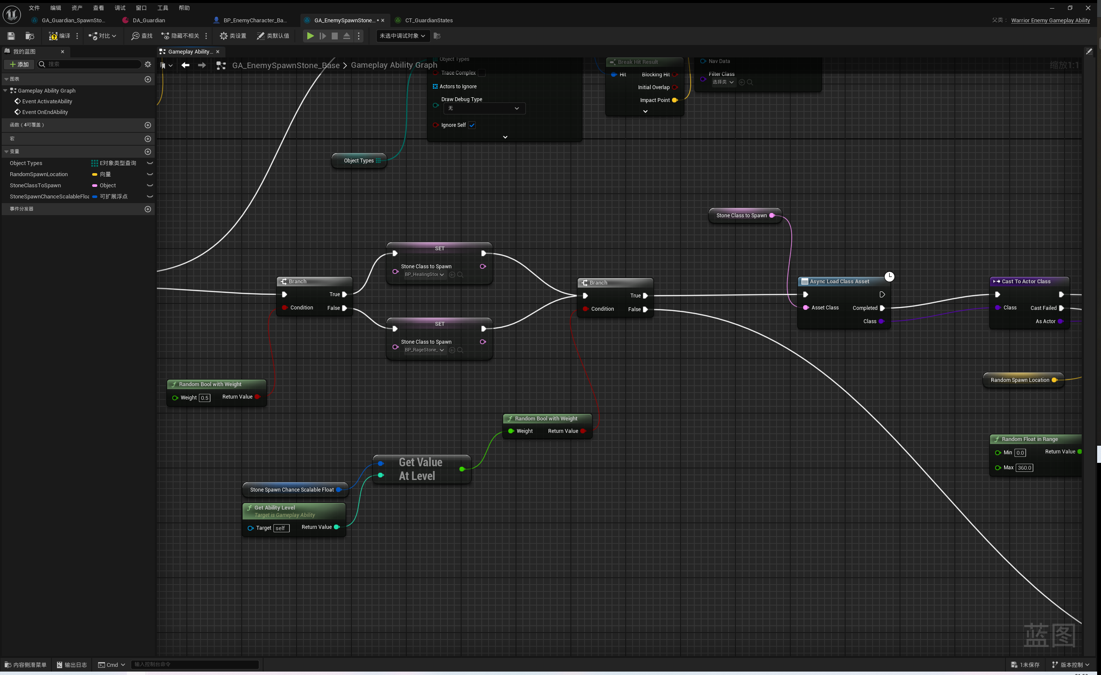Click the My Blueprint search field
1101x675 pixels.
click(90, 64)
